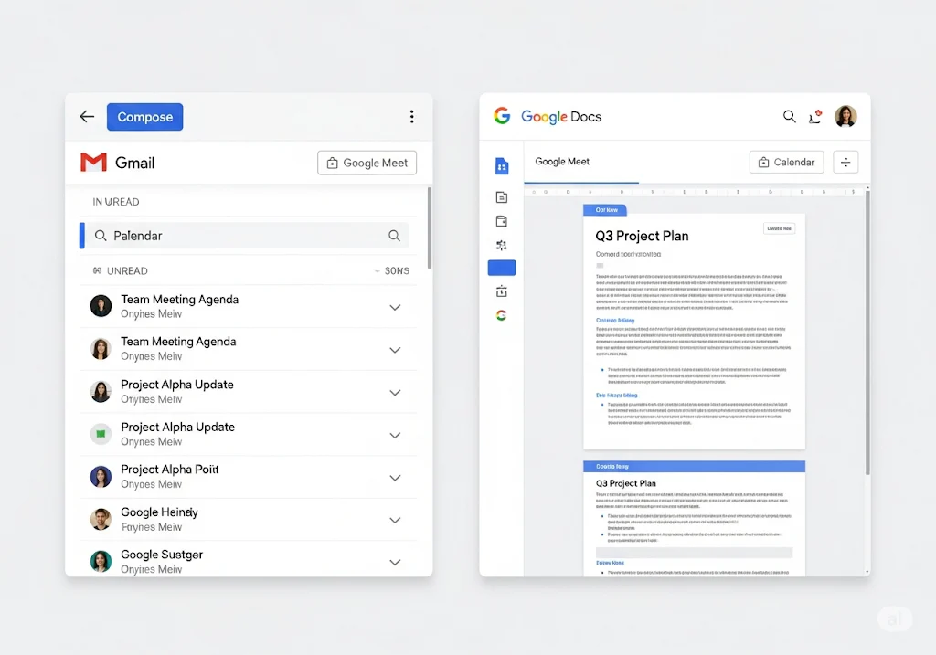Open the Project Alpha Poitt email subject

click(x=169, y=470)
